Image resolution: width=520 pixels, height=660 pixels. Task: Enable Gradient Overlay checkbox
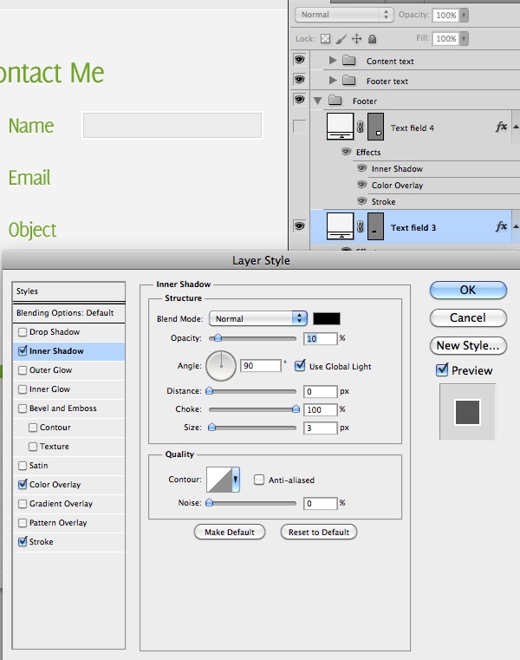(x=23, y=504)
